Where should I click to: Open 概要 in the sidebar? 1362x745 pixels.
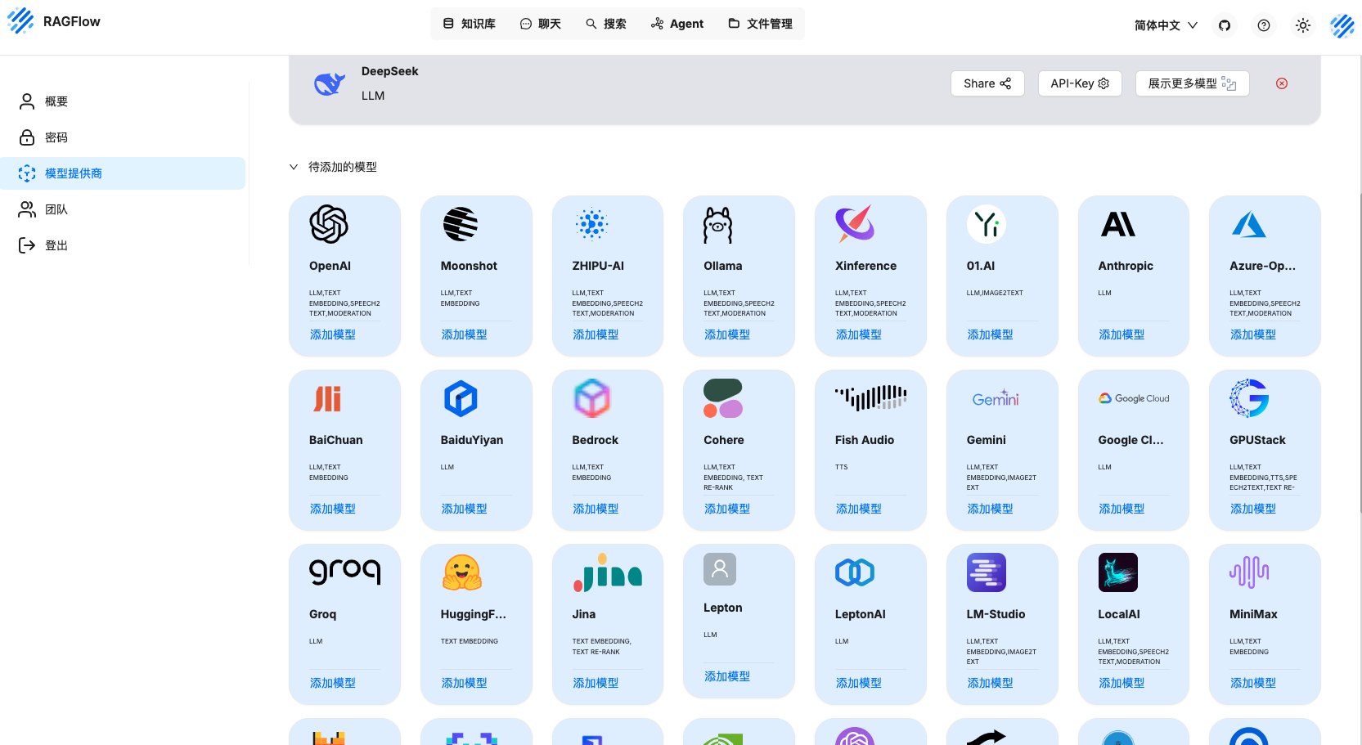(123, 101)
